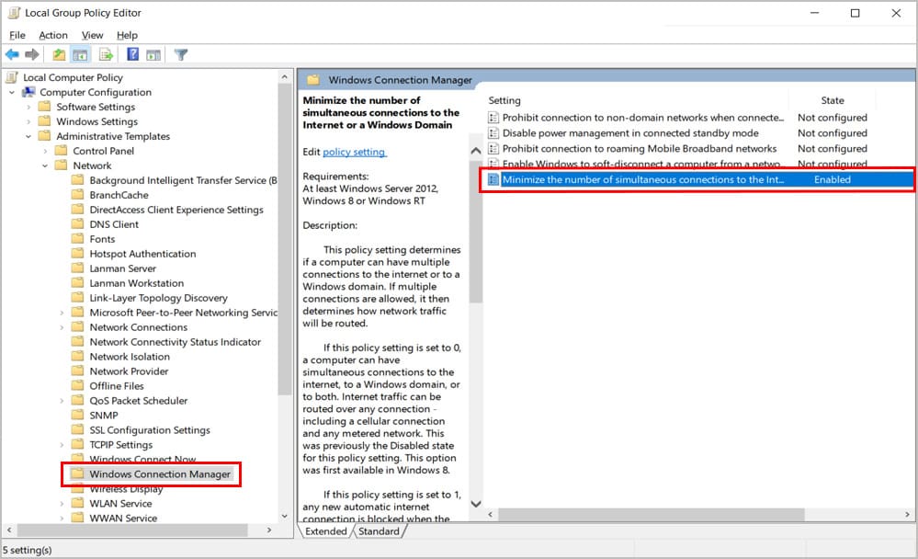Click the State column header
The width and height of the screenshot is (918, 559).
832,100
